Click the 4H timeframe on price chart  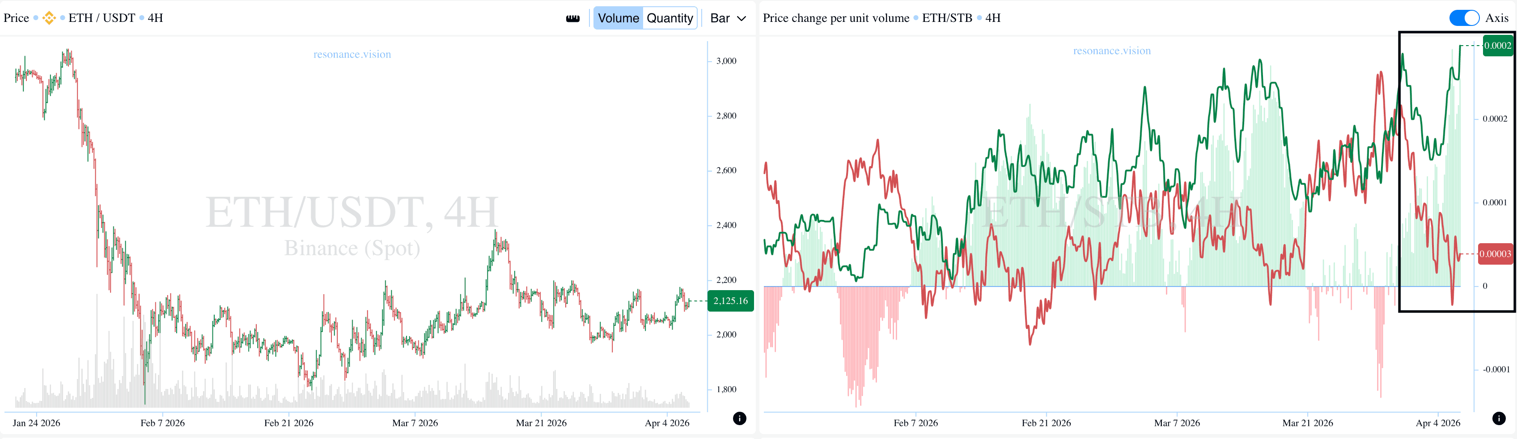coord(156,18)
